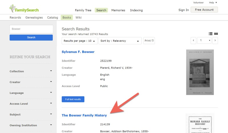Click creator Bowser, Addison Bartholomew
This screenshot has height=133, width=228.
pos(124,131)
